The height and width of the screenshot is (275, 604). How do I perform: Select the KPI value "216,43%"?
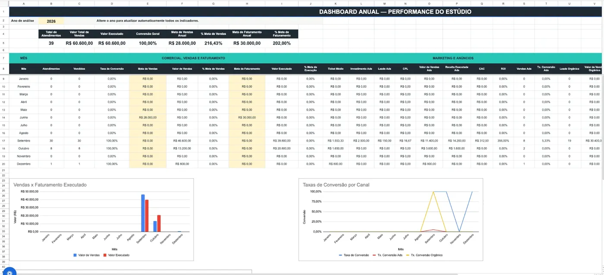pos(213,43)
